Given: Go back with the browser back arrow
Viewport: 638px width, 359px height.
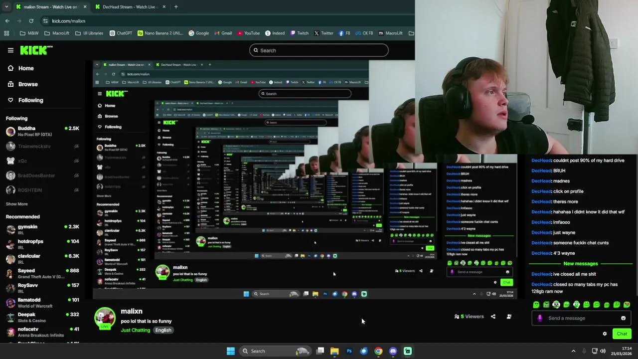Looking at the screenshot, I should tap(7, 21).
